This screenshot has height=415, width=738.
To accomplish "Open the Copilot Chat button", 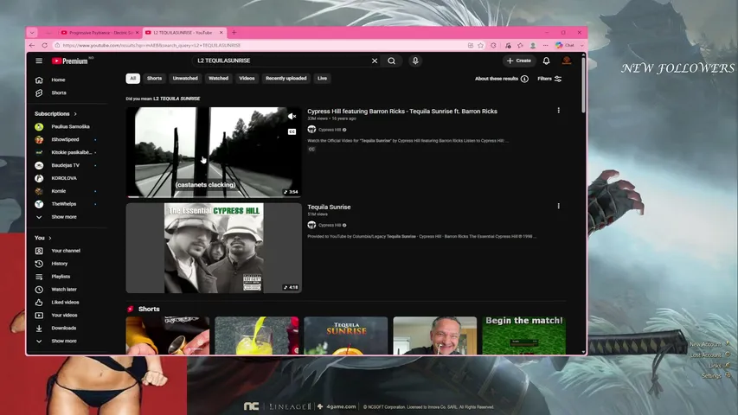I will coord(565,46).
